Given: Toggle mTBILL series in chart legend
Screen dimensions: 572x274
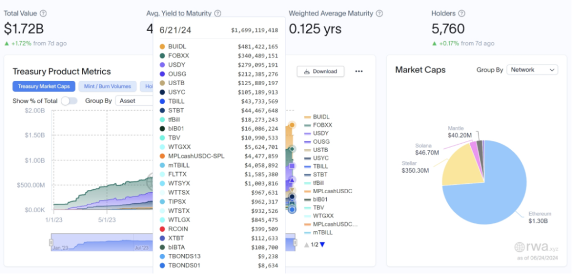Looking at the screenshot, I should (318, 232).
